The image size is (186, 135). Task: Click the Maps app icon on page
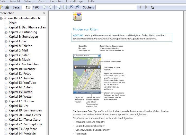point(77,16)
